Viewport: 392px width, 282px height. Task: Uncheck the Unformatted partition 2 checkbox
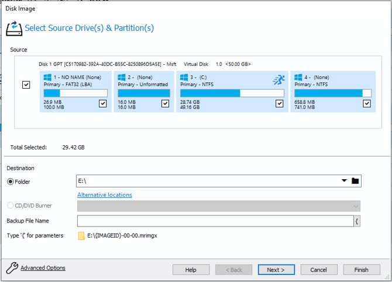point(165,103)
